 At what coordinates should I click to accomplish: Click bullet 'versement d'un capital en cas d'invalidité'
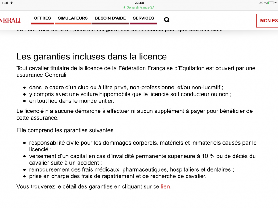click(x=142, y=160)
